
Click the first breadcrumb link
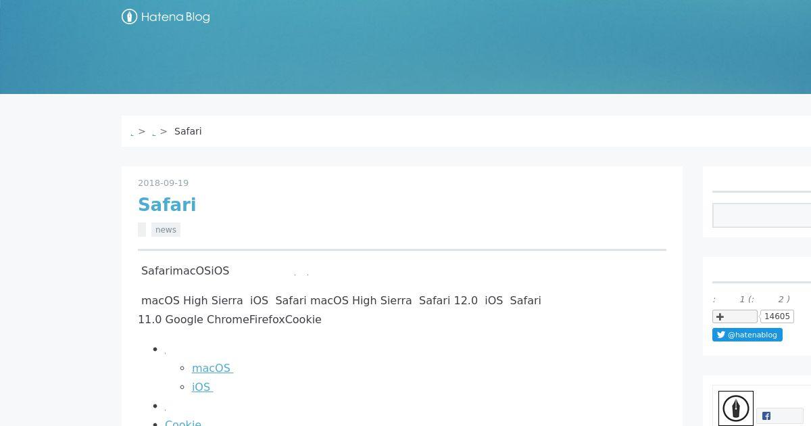132,132
